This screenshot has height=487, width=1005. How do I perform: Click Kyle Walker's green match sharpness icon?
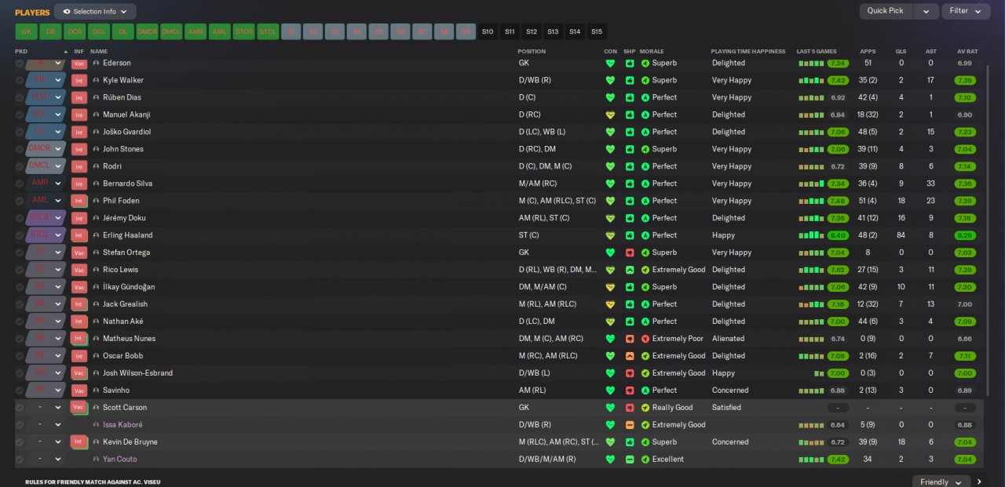pos(630,80)
